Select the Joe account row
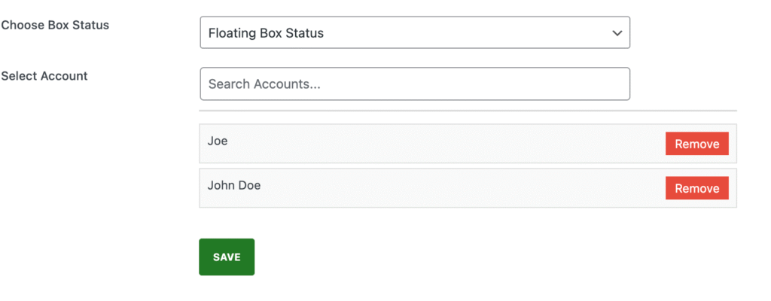The height and width of the screenshot is (301, 771). click(468, 143)
